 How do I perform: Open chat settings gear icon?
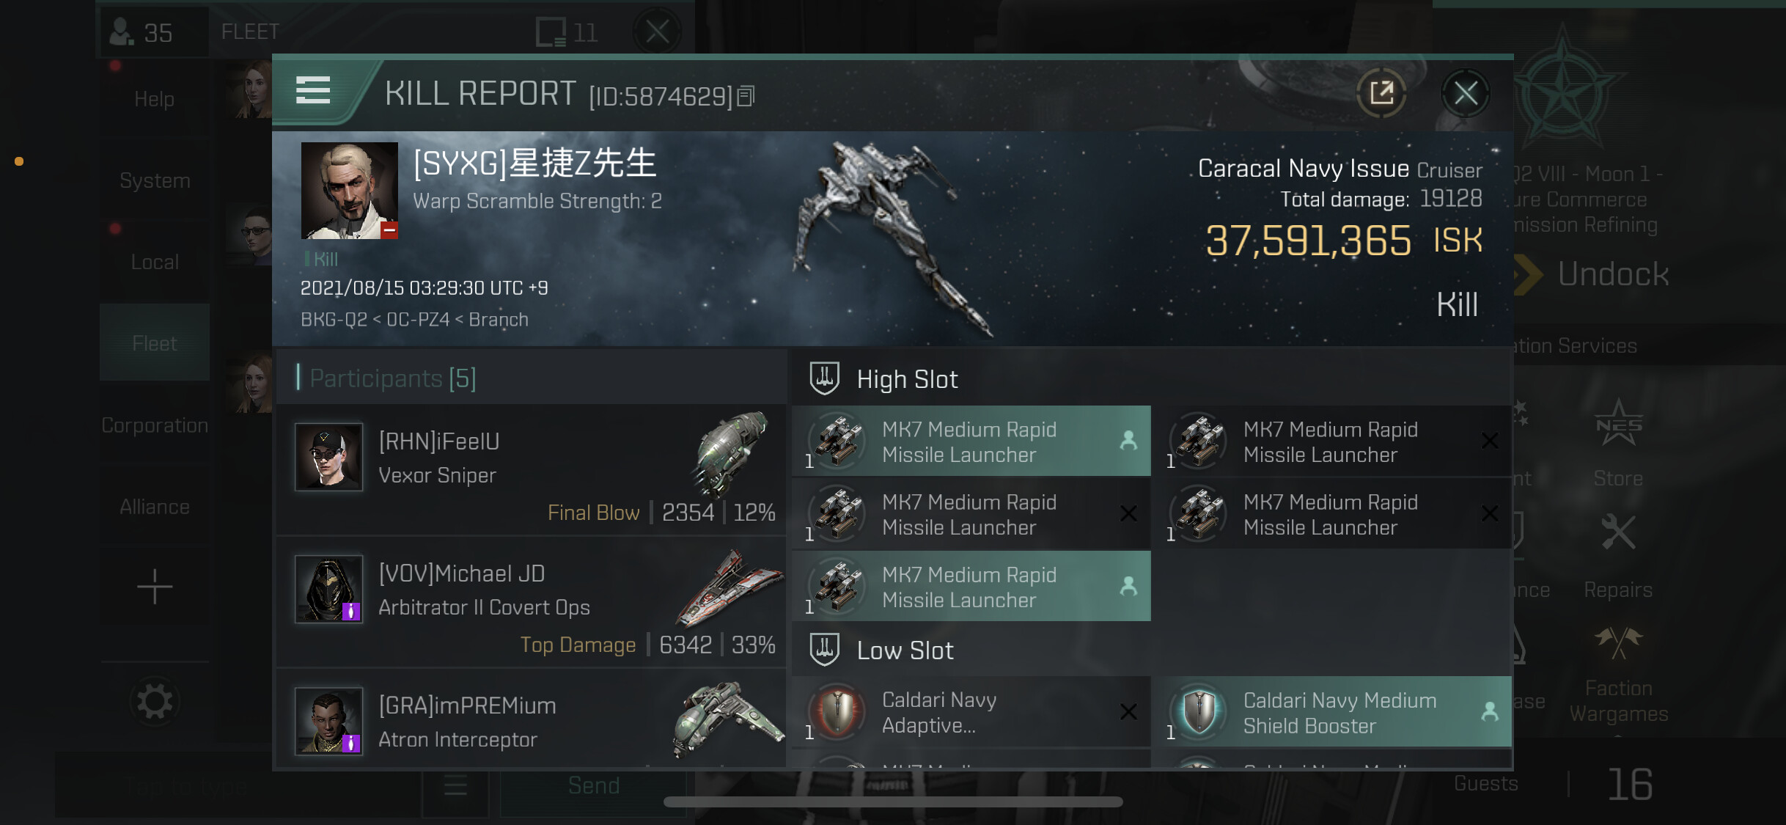[x=155, y=702]
